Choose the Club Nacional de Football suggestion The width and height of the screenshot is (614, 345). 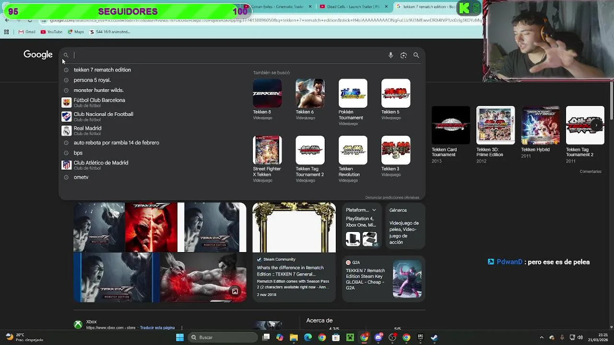103,116
